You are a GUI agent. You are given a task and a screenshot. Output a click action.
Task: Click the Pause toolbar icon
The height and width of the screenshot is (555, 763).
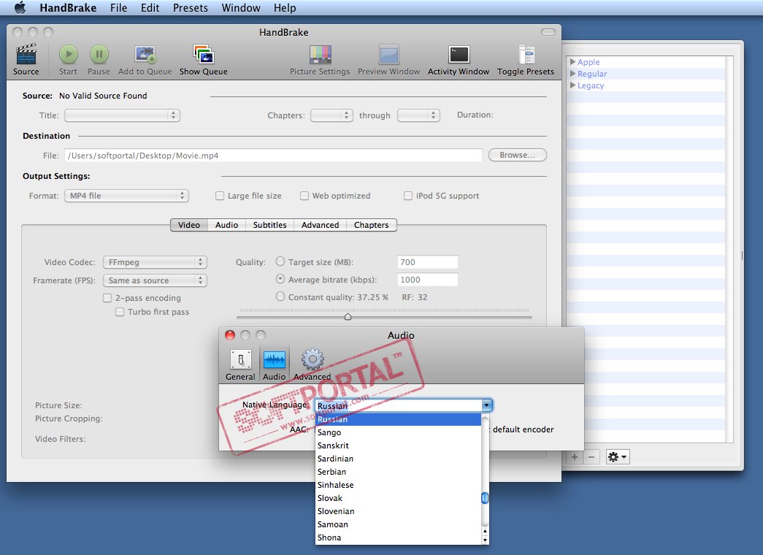(99, 54)
